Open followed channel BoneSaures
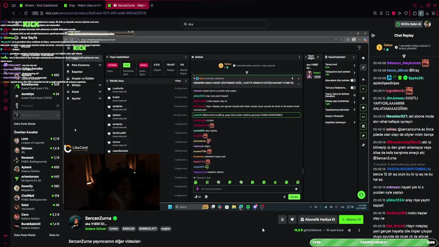 (x=37, y=86)
